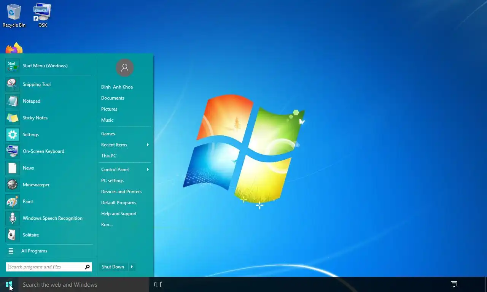Open Notepad via its notepad icon

coord(12,101)
